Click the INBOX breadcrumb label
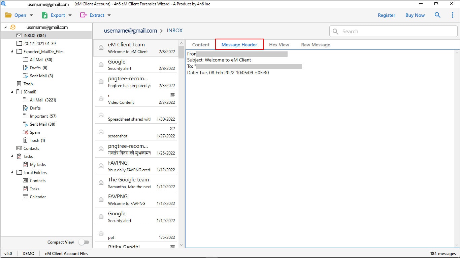460x258 pixels. 175,31
